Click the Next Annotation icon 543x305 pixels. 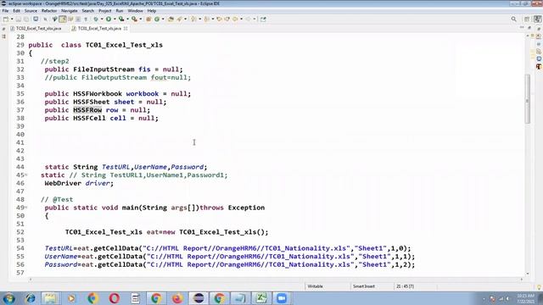pos(193,19)
